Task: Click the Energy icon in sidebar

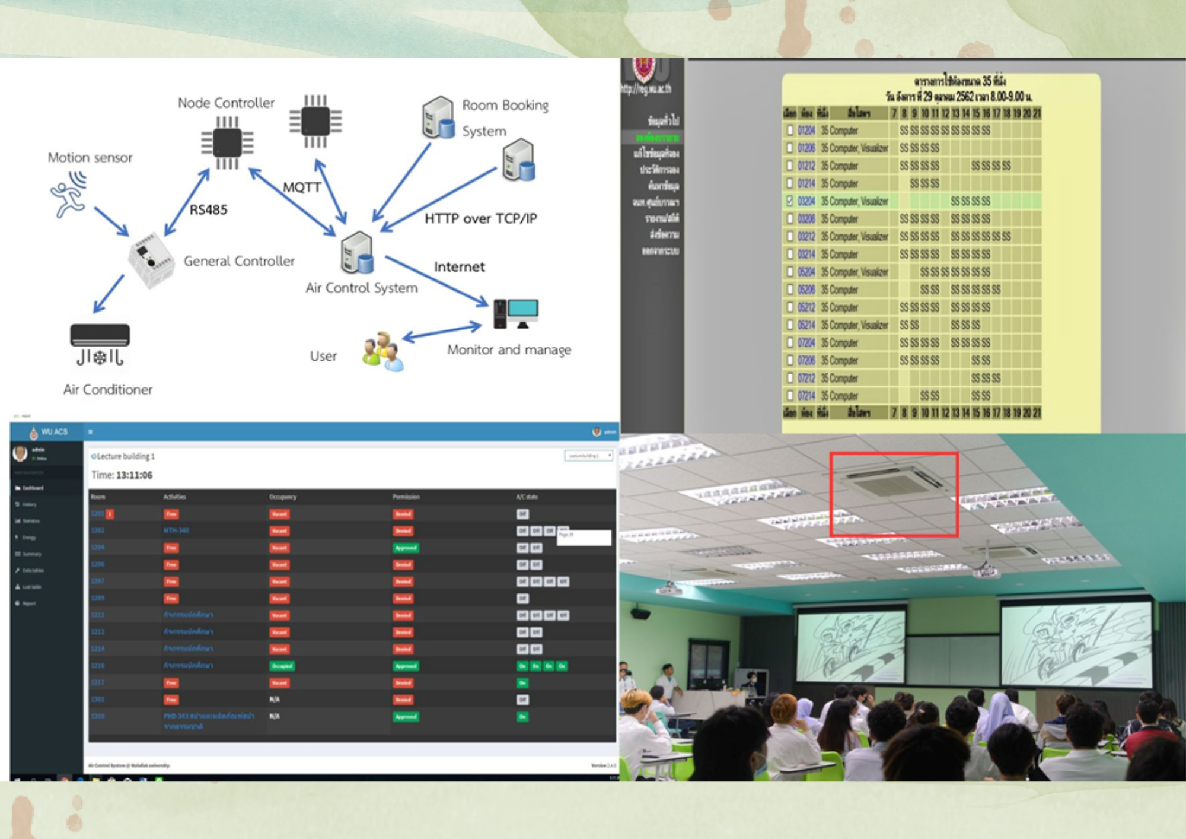Action: 17,537
